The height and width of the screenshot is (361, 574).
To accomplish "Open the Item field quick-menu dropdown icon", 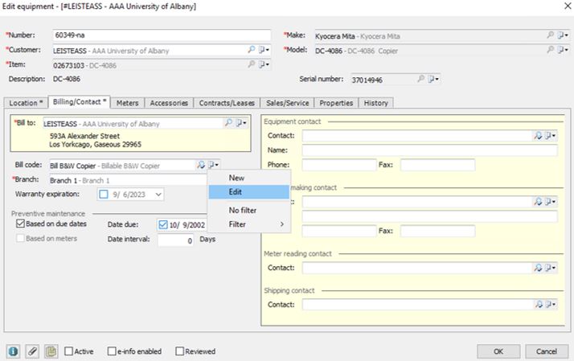I will click(x=264, y=64).
